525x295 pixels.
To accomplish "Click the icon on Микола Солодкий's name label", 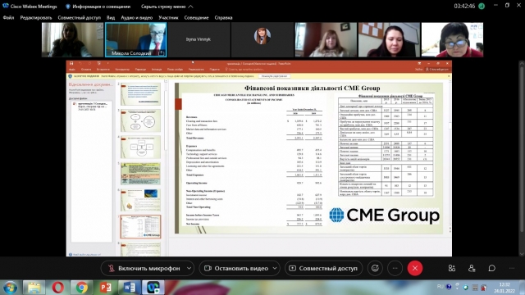I will point(162,53).
